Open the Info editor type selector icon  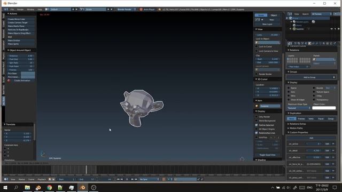(5, 10)
